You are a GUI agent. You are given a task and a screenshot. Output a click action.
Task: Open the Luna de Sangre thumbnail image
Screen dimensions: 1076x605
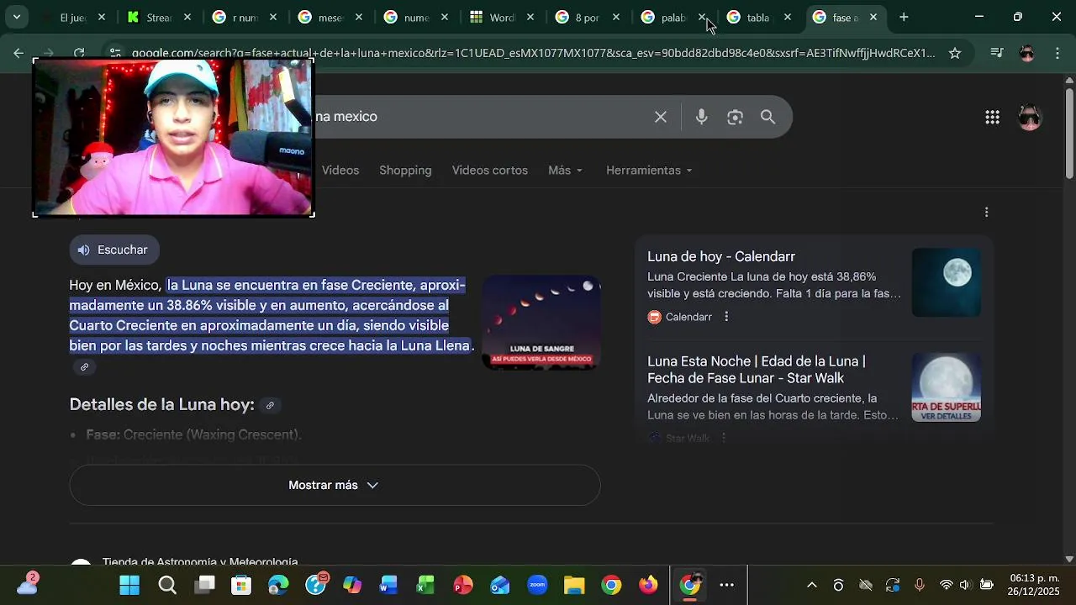point(541,323)
